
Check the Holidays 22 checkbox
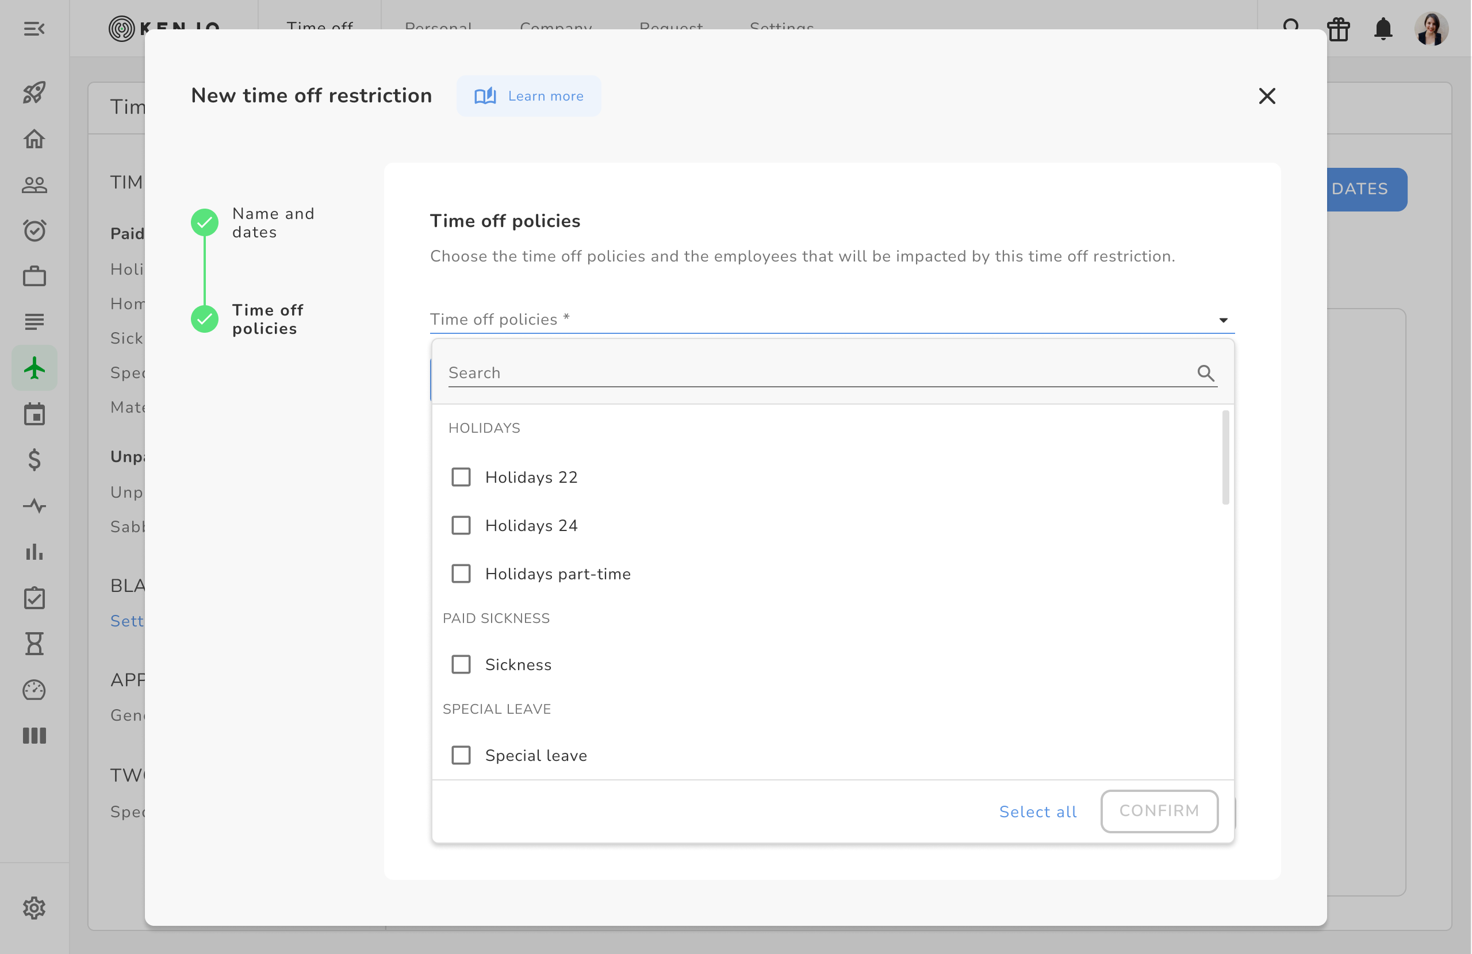point(461,478)
